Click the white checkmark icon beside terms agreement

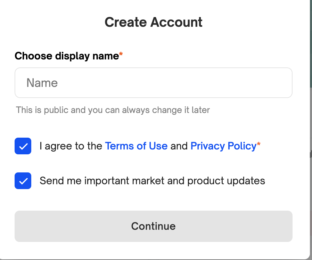[23, 146]
